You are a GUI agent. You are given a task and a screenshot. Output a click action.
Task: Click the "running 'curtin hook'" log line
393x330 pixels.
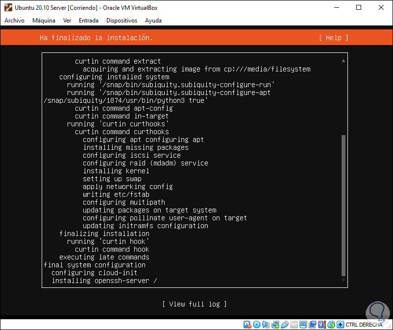pos(108,241)
